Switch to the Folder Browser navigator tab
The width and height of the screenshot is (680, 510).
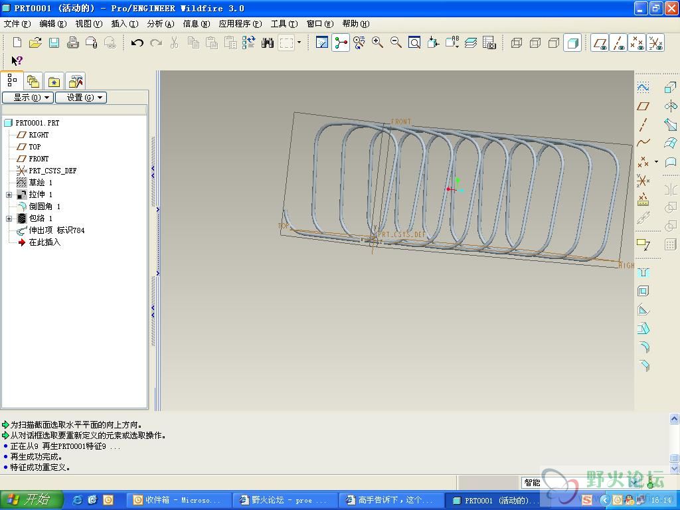[33, 81]
